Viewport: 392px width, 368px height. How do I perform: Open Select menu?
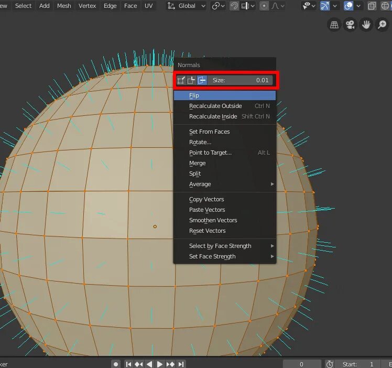pyautogui.click(x=23, y=6)
